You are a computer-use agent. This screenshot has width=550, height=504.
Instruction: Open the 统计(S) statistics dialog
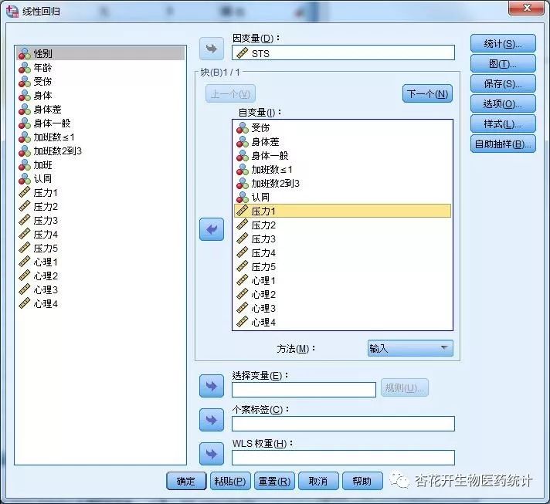pos(503,44)
